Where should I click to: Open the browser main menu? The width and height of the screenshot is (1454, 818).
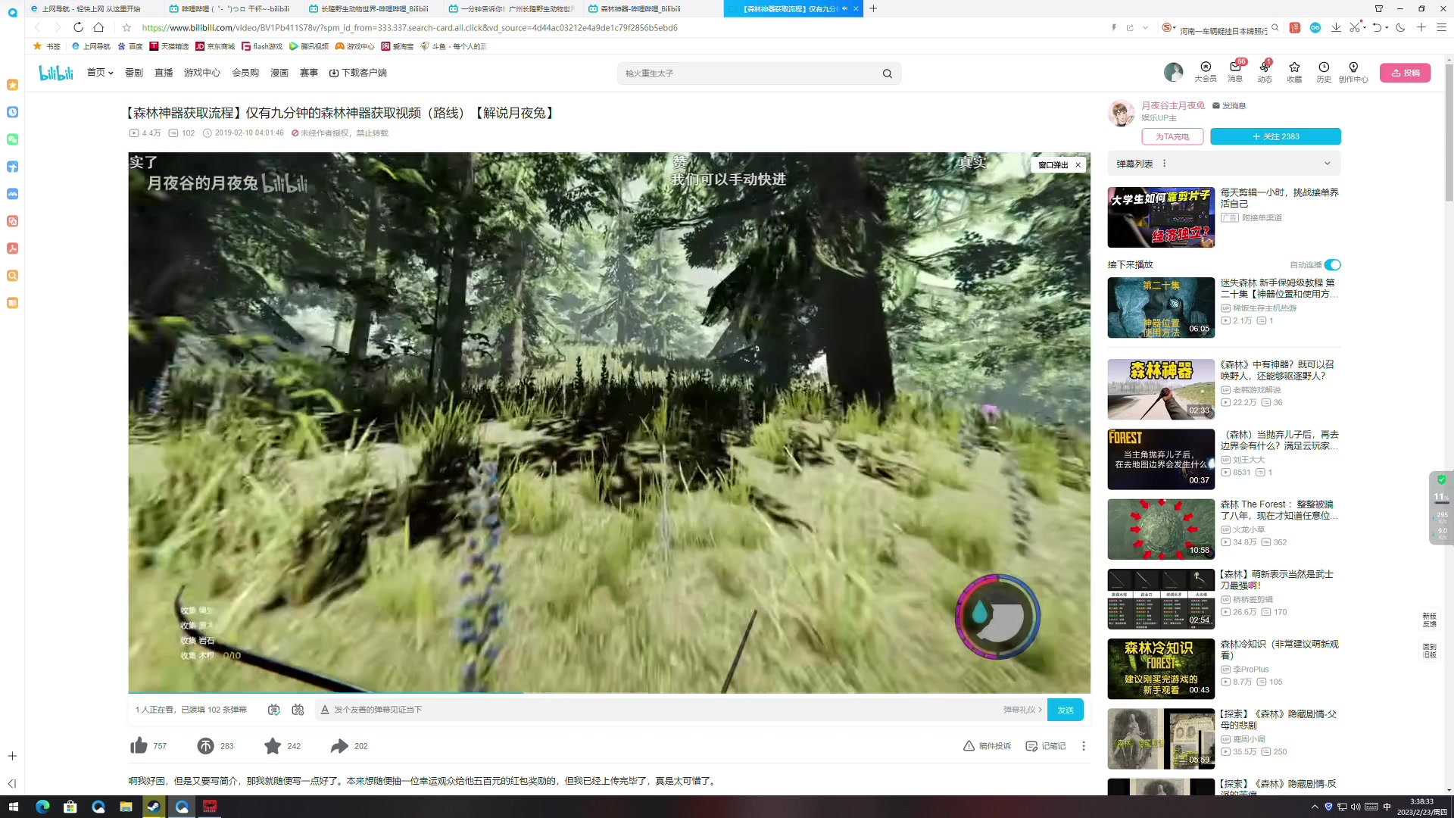(x=1441, y=27)
